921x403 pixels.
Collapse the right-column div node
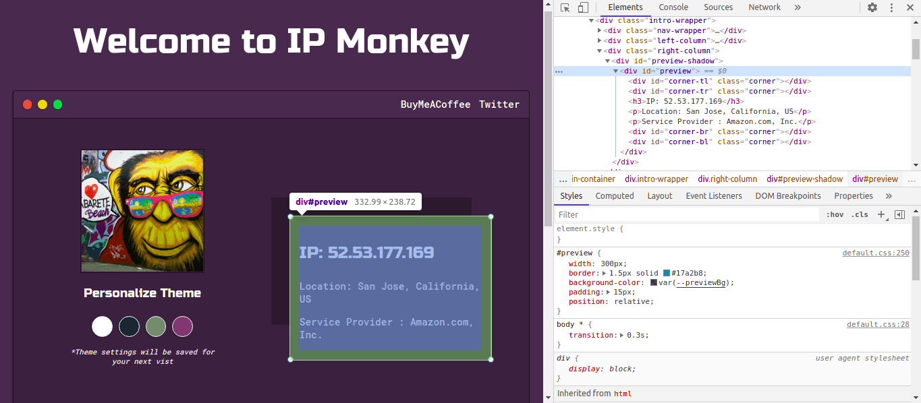(x=600, y=51)
